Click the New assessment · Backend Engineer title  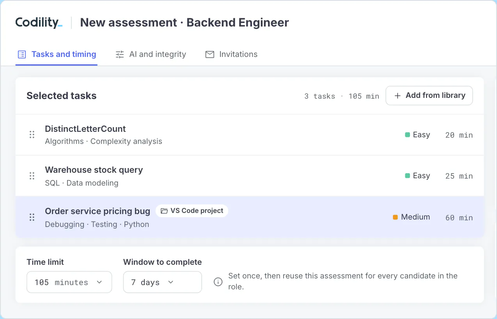[x=185, y=23]
